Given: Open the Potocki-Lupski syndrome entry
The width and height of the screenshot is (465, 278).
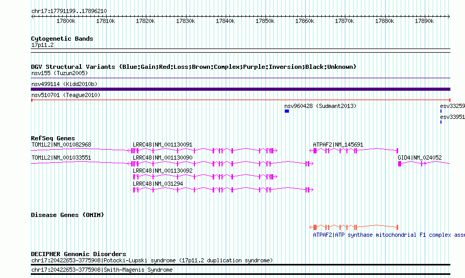Looking at the screenshot, I should pyautogui.click(x=152, y=261).
